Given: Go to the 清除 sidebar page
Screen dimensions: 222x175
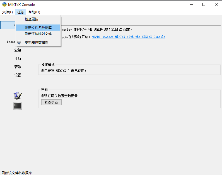Looking at the screenshot, I should pos(18,67).
